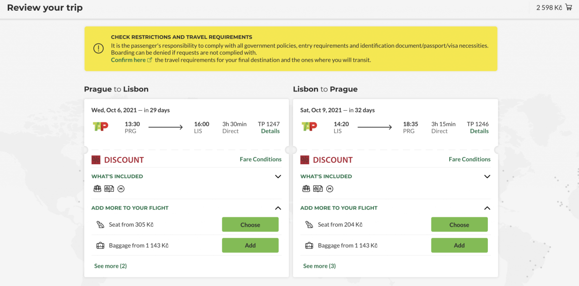Viewport: 579px width, 286px height.
Task: Expand What's Included for Lisbon to Prague
Action: coord(487,177)
